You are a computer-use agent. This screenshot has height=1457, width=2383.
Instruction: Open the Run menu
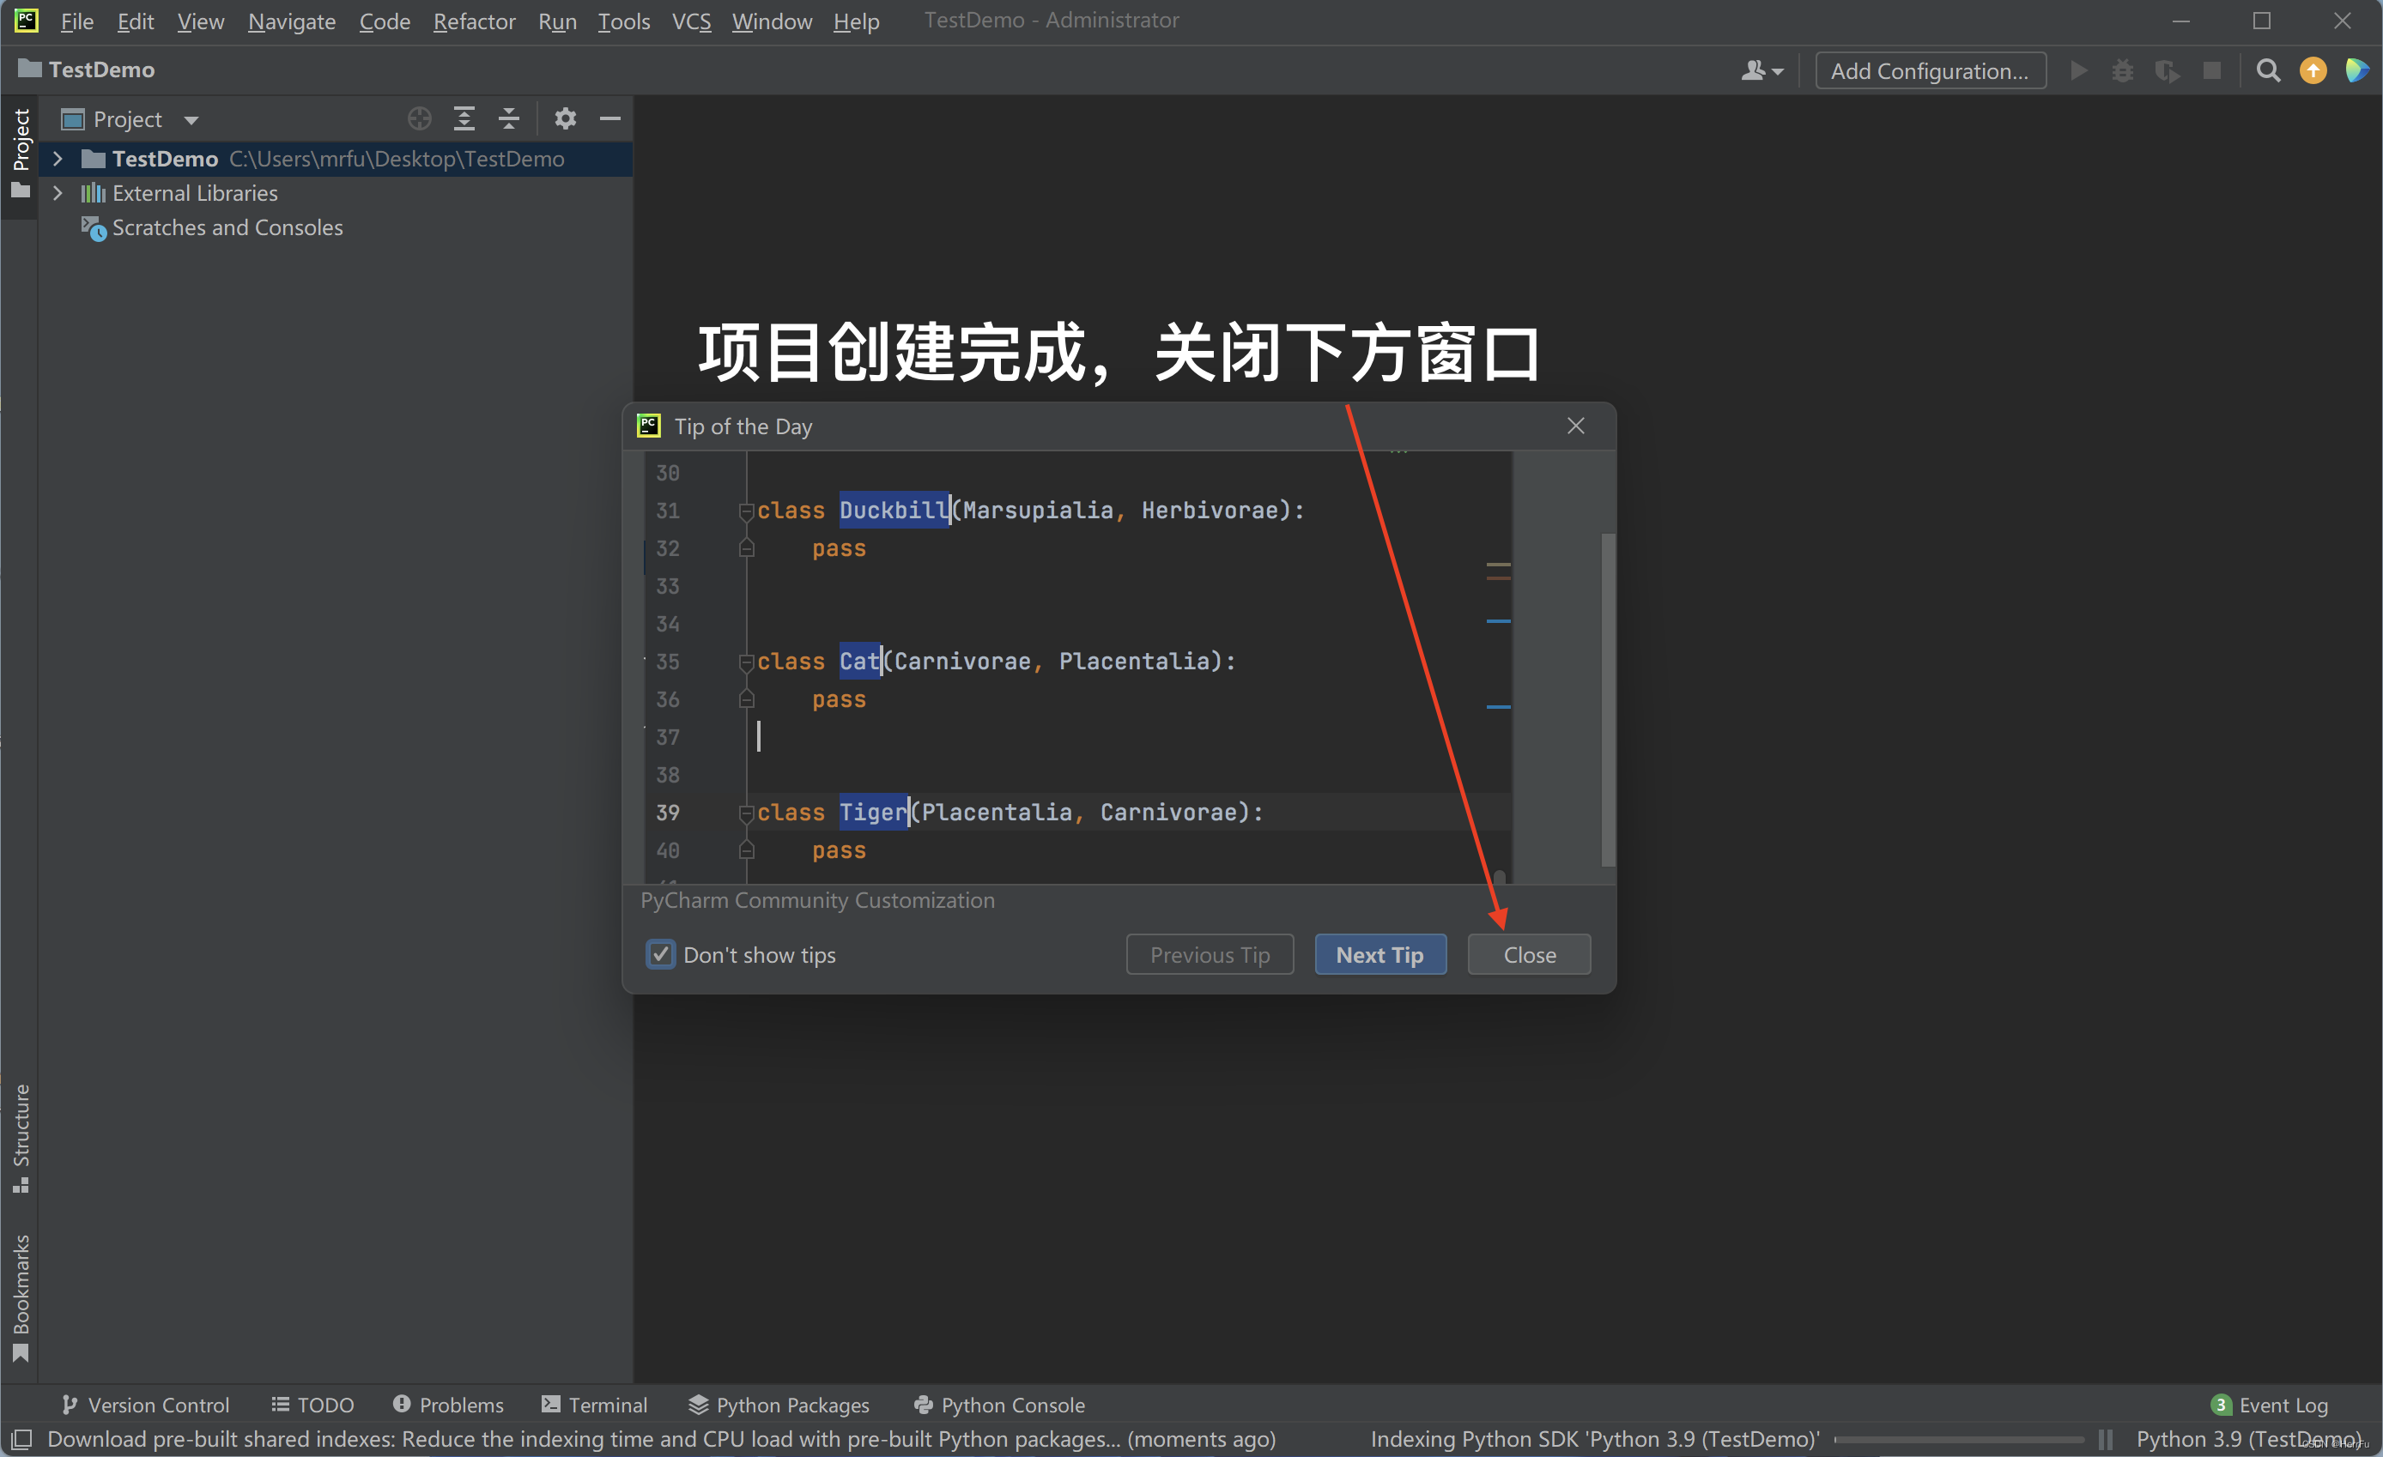(557, 21)
